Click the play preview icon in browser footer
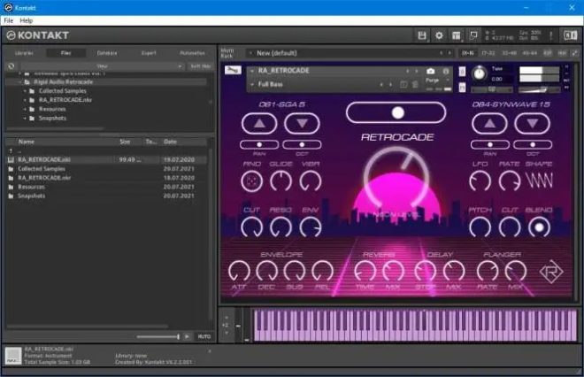Screen dimensions: 584x377 point(187,337)
